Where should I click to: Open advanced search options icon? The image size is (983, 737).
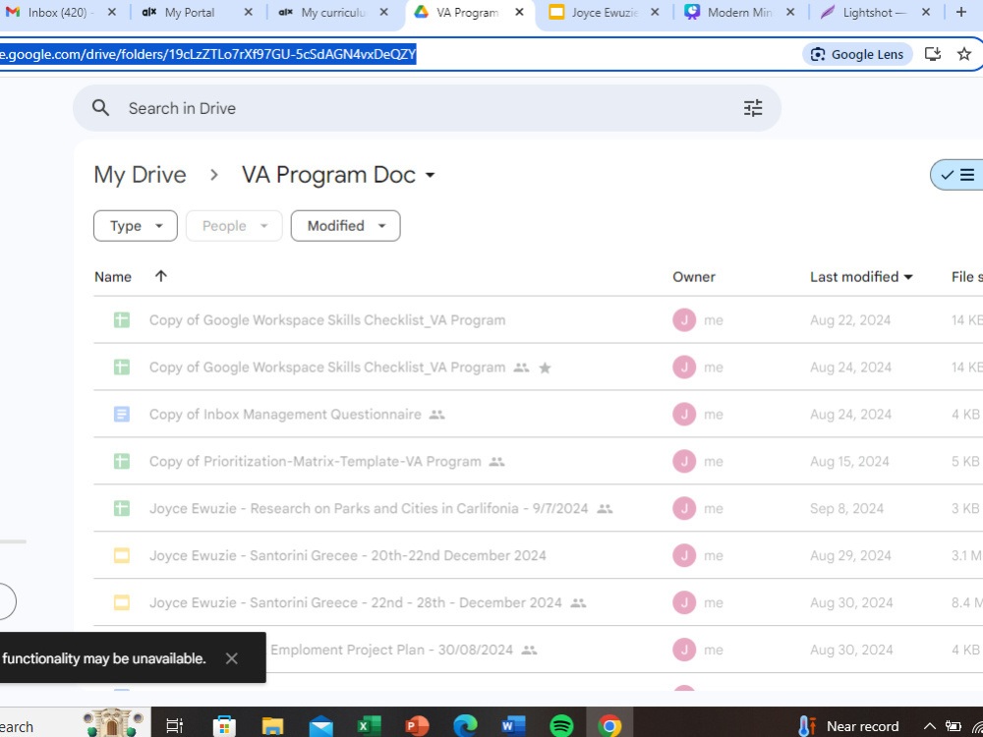tap(753, 108)
